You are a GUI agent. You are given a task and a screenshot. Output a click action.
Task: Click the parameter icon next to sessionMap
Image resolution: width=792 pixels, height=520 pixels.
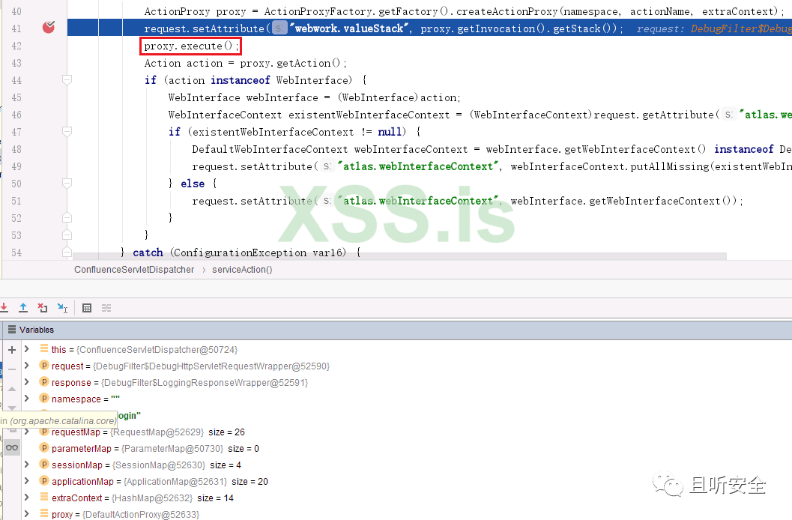point(44,465)
